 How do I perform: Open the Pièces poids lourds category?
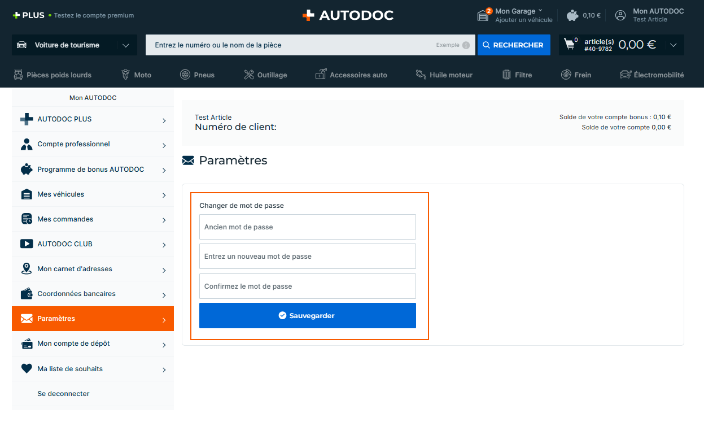[x=52, y=75]
